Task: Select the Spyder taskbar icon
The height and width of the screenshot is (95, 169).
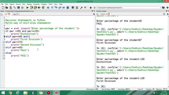Action: pyautogui.click(x=56, y=93)
